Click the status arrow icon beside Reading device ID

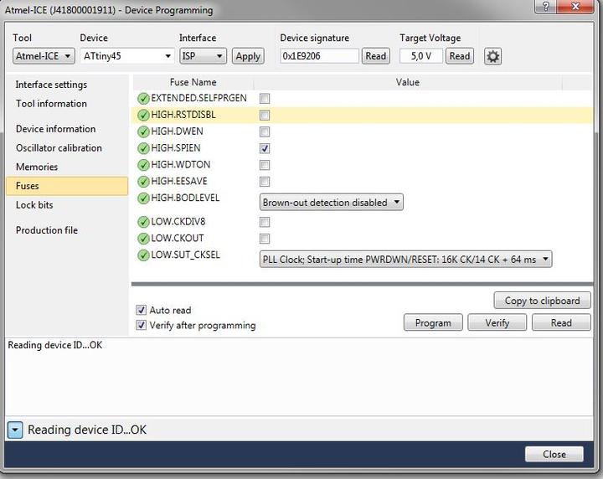point(15,430)
